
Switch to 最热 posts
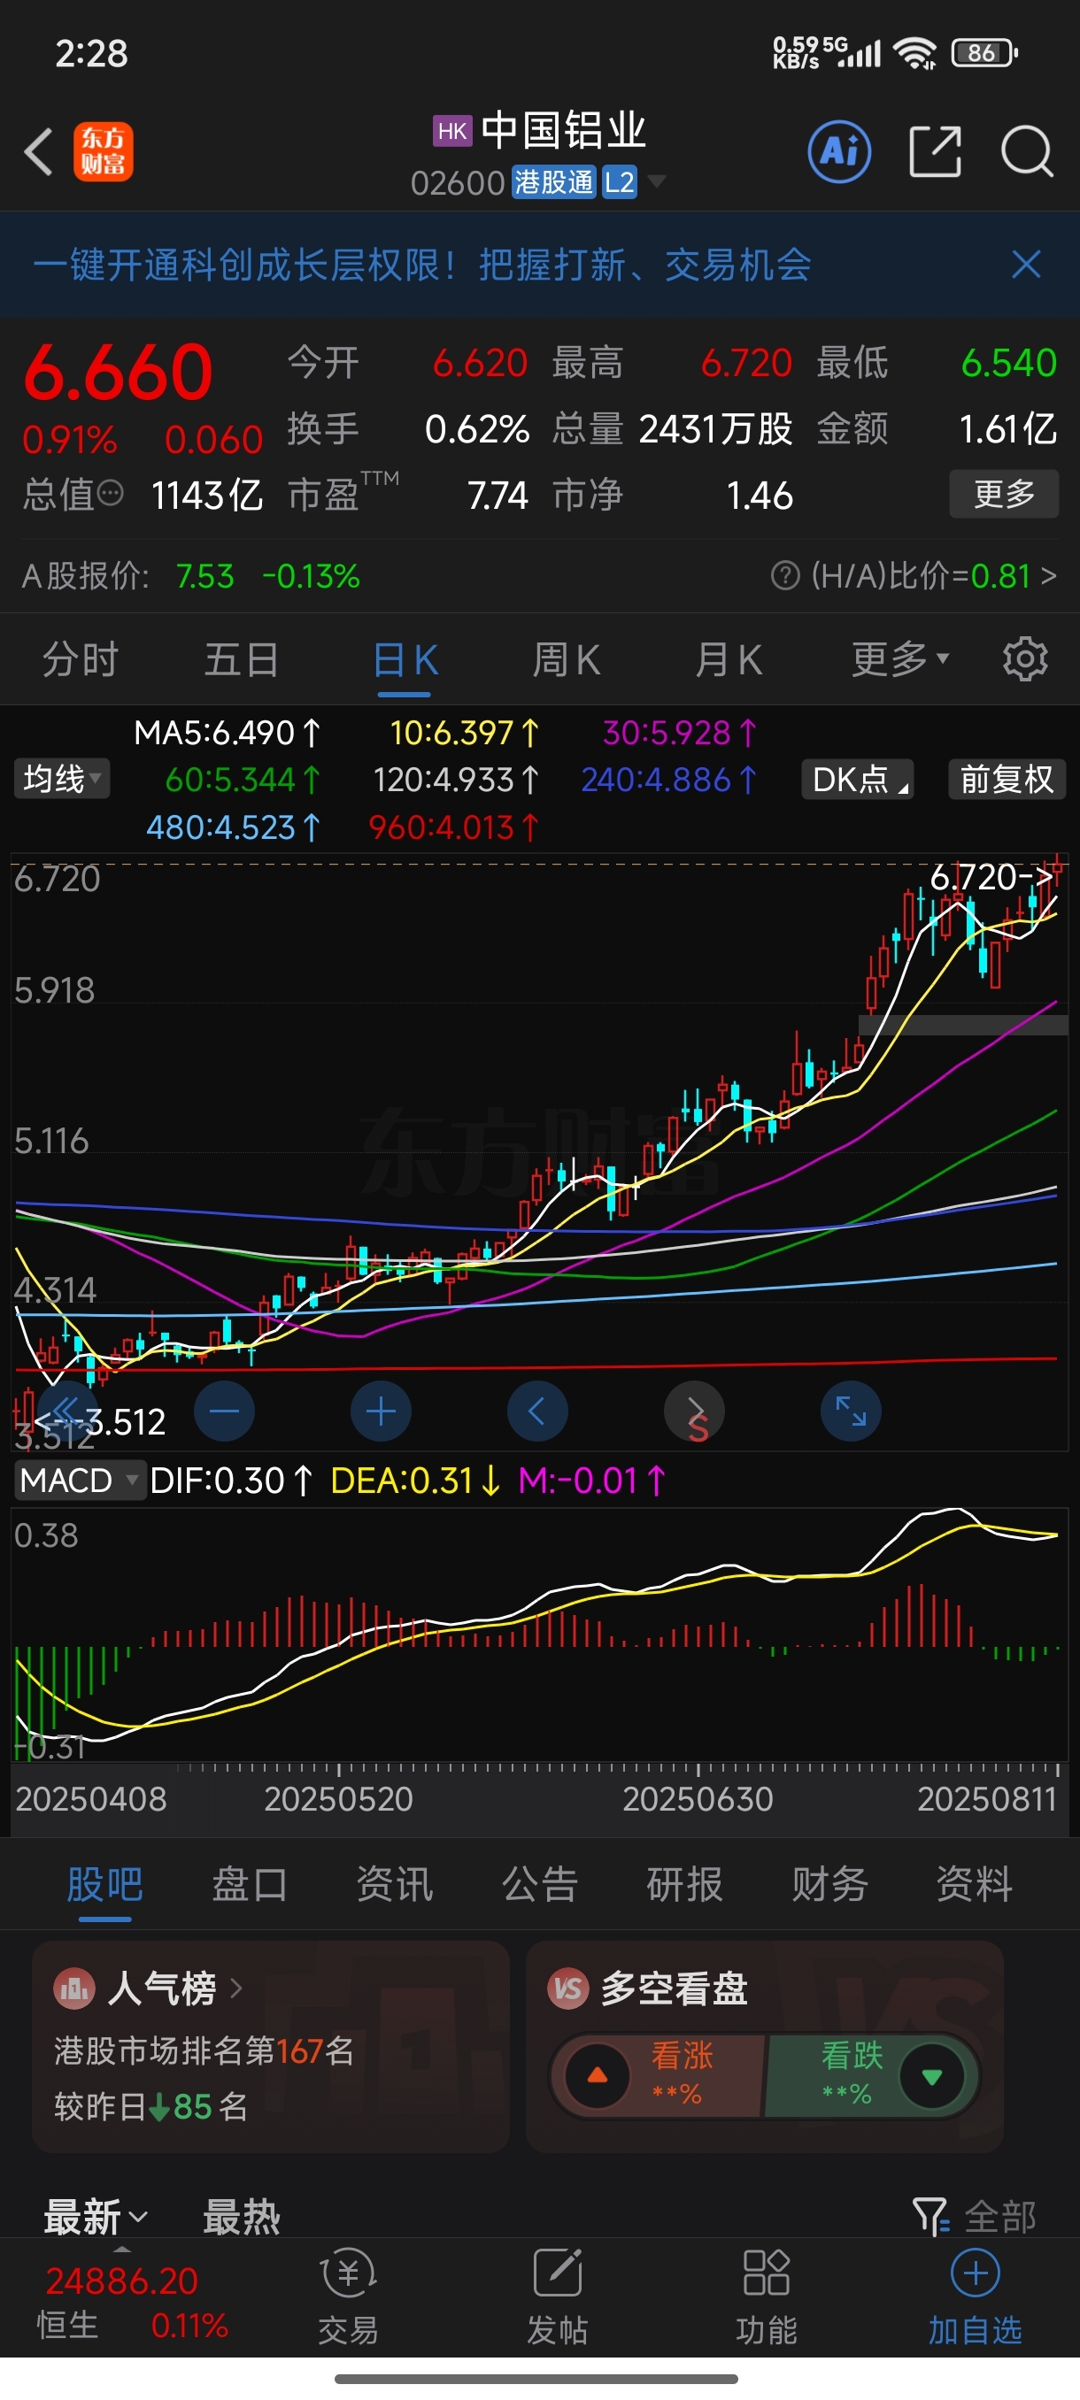pyautogui.click(x=242, y=2217)
